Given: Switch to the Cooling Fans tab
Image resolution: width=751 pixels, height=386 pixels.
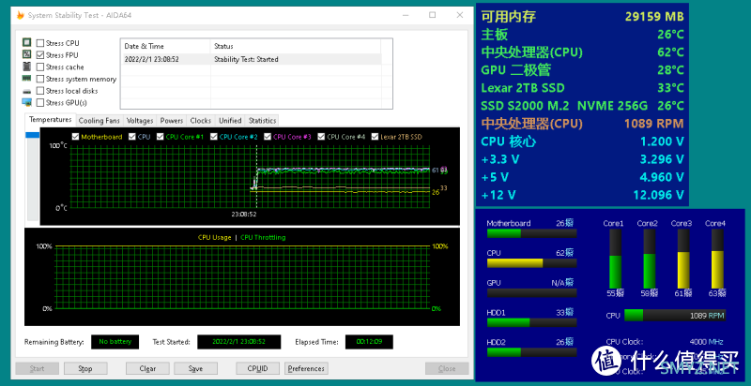Looking at the screenshot, I should tap(99, 121).
